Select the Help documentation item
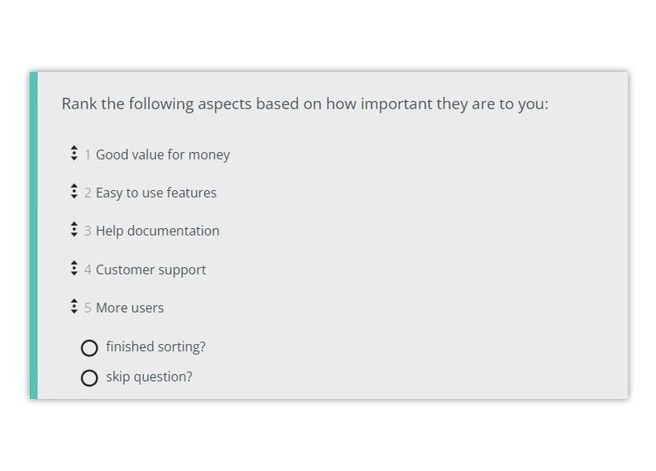Screen dimensions: 656x471 (157, 231)
